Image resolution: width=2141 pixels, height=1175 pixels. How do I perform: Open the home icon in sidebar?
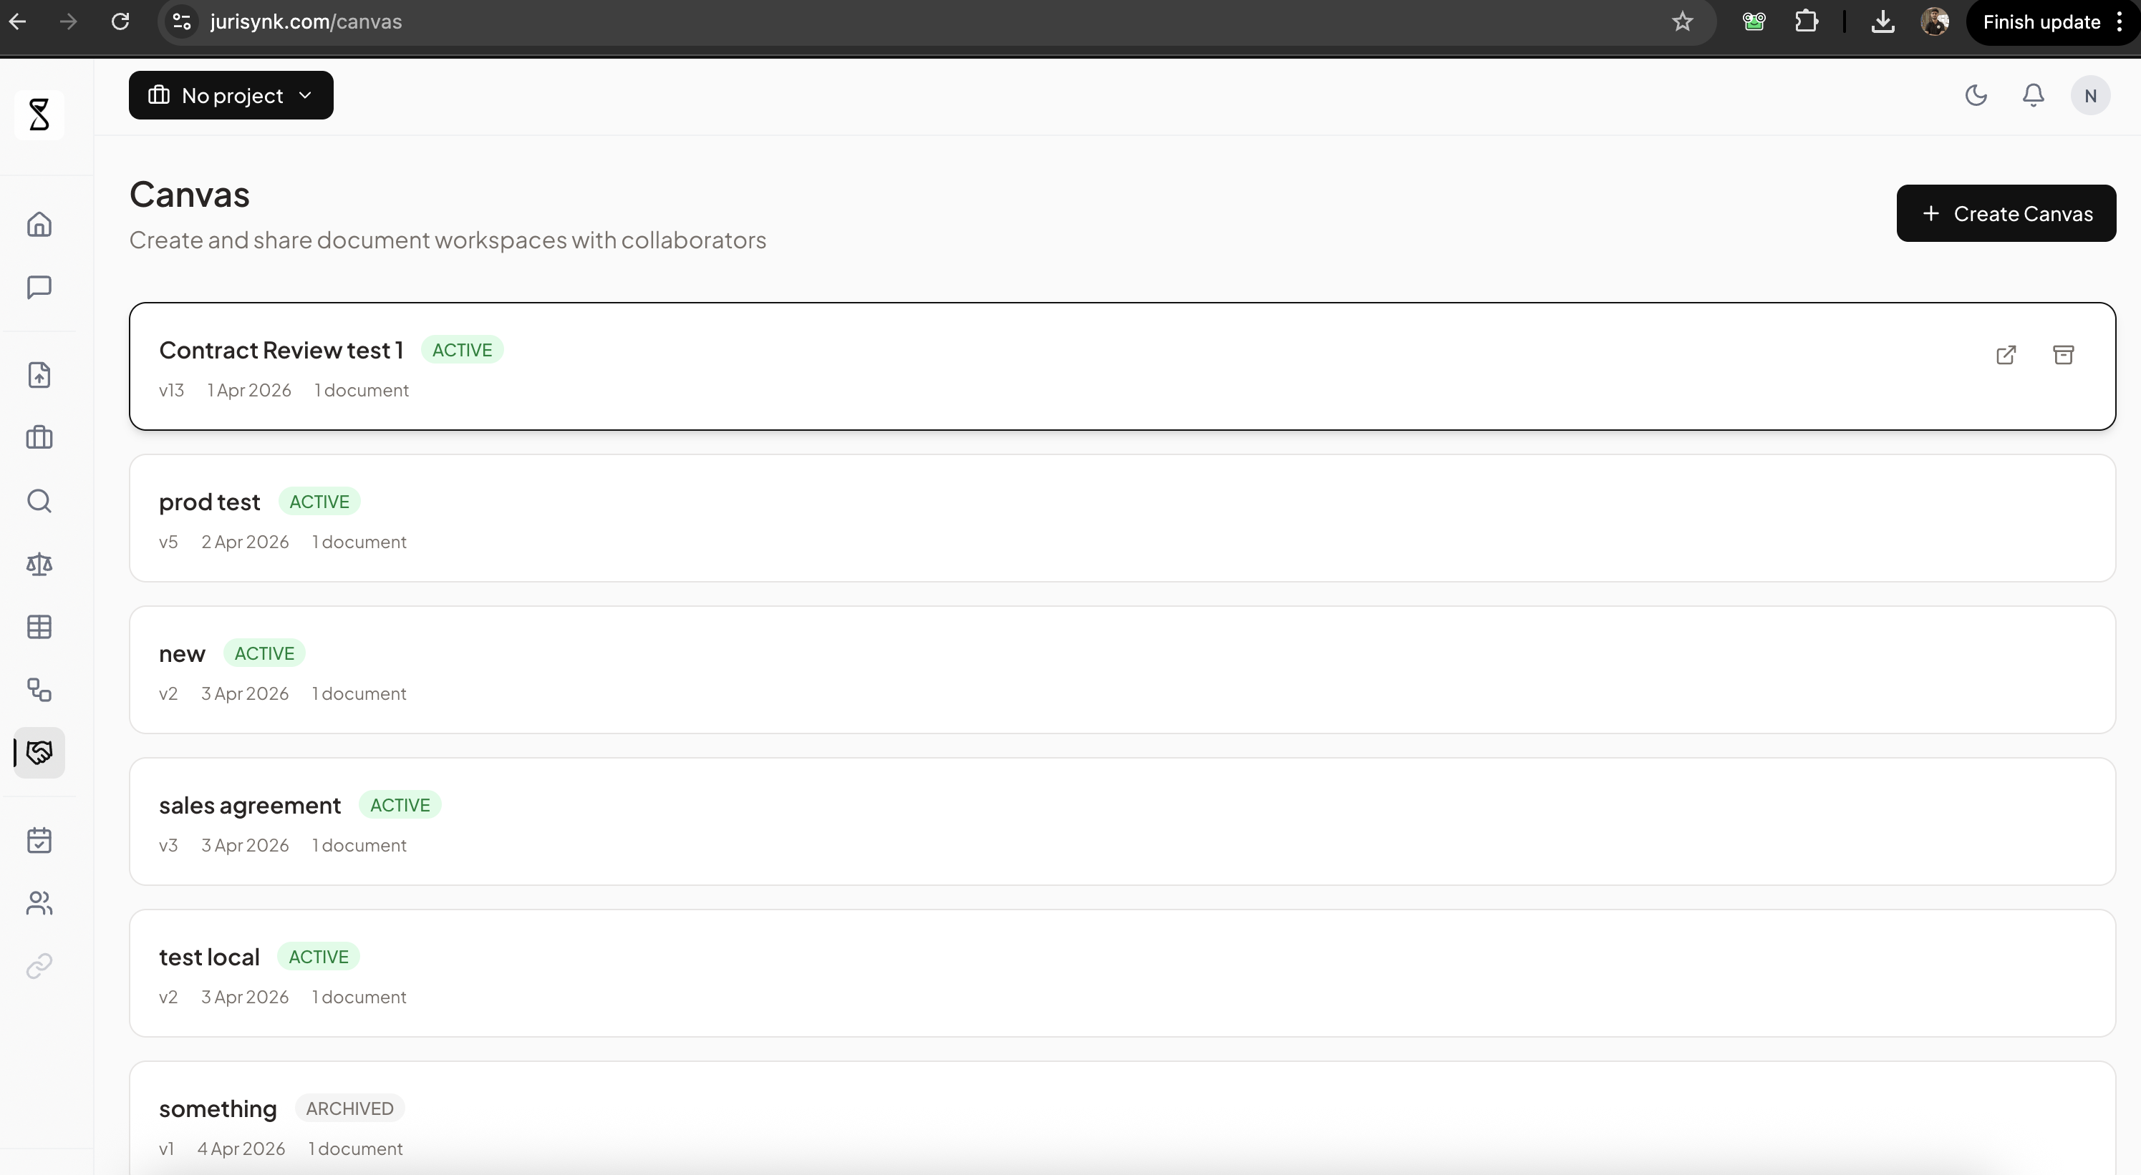[x=39, y=224]
